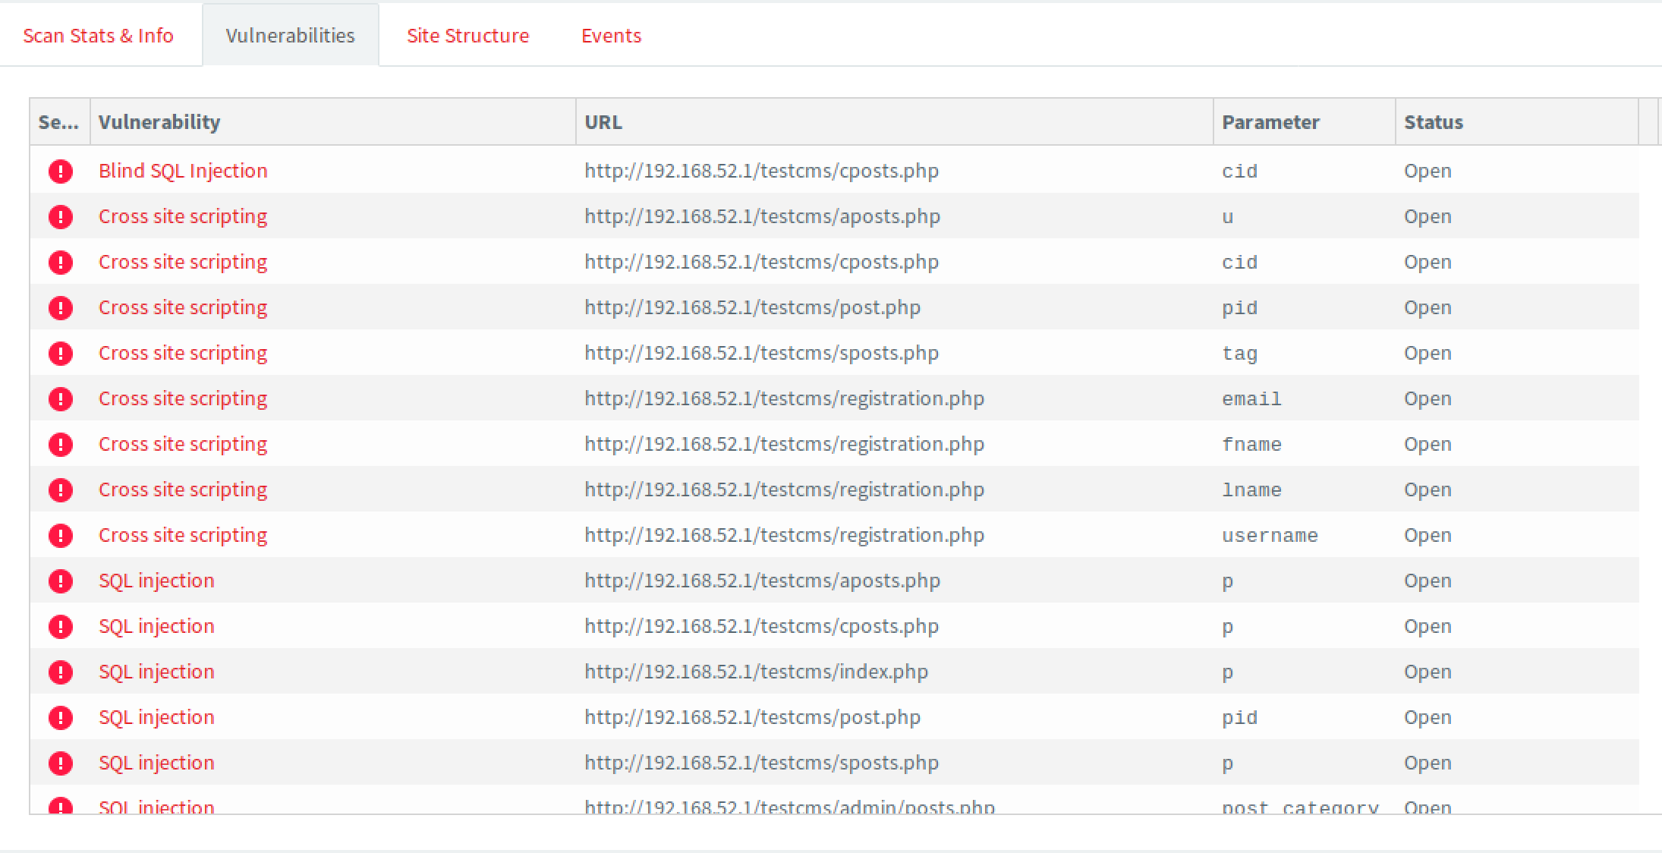Click severity icon in post.php SQL injection row
The width and height of the screenshot is (1662, 853).
61,717
